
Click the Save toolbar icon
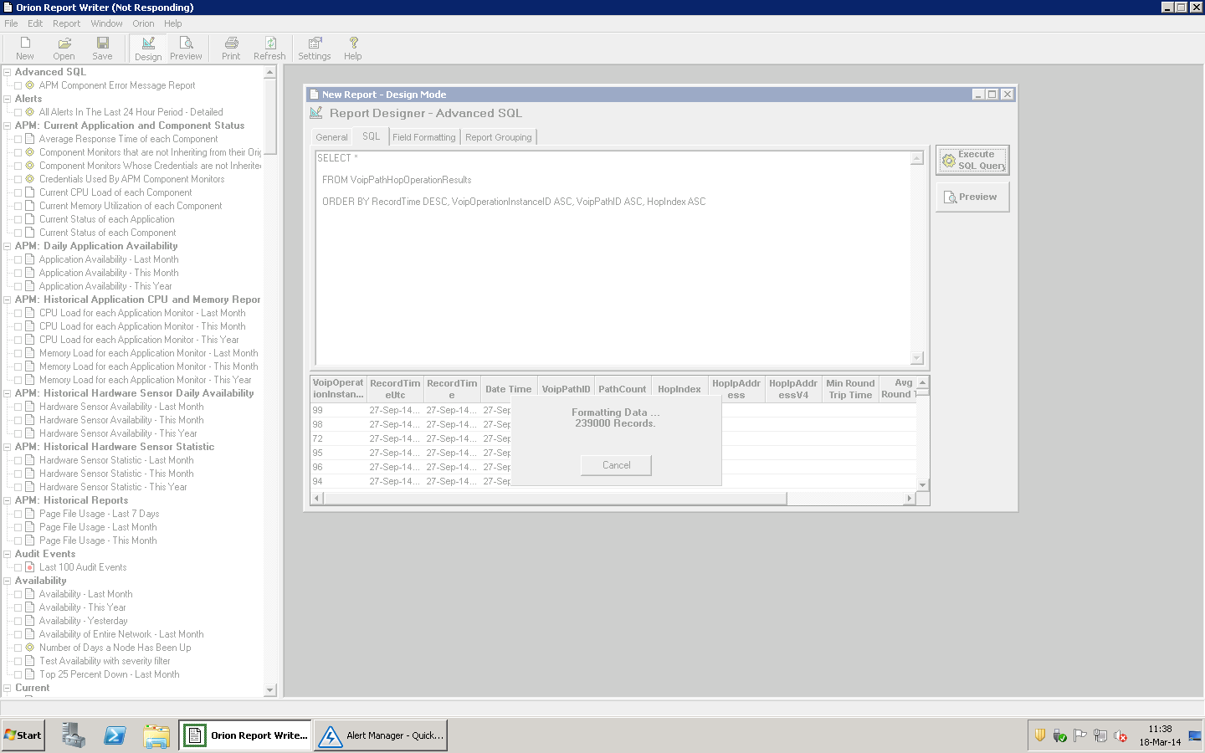point(102,49)
